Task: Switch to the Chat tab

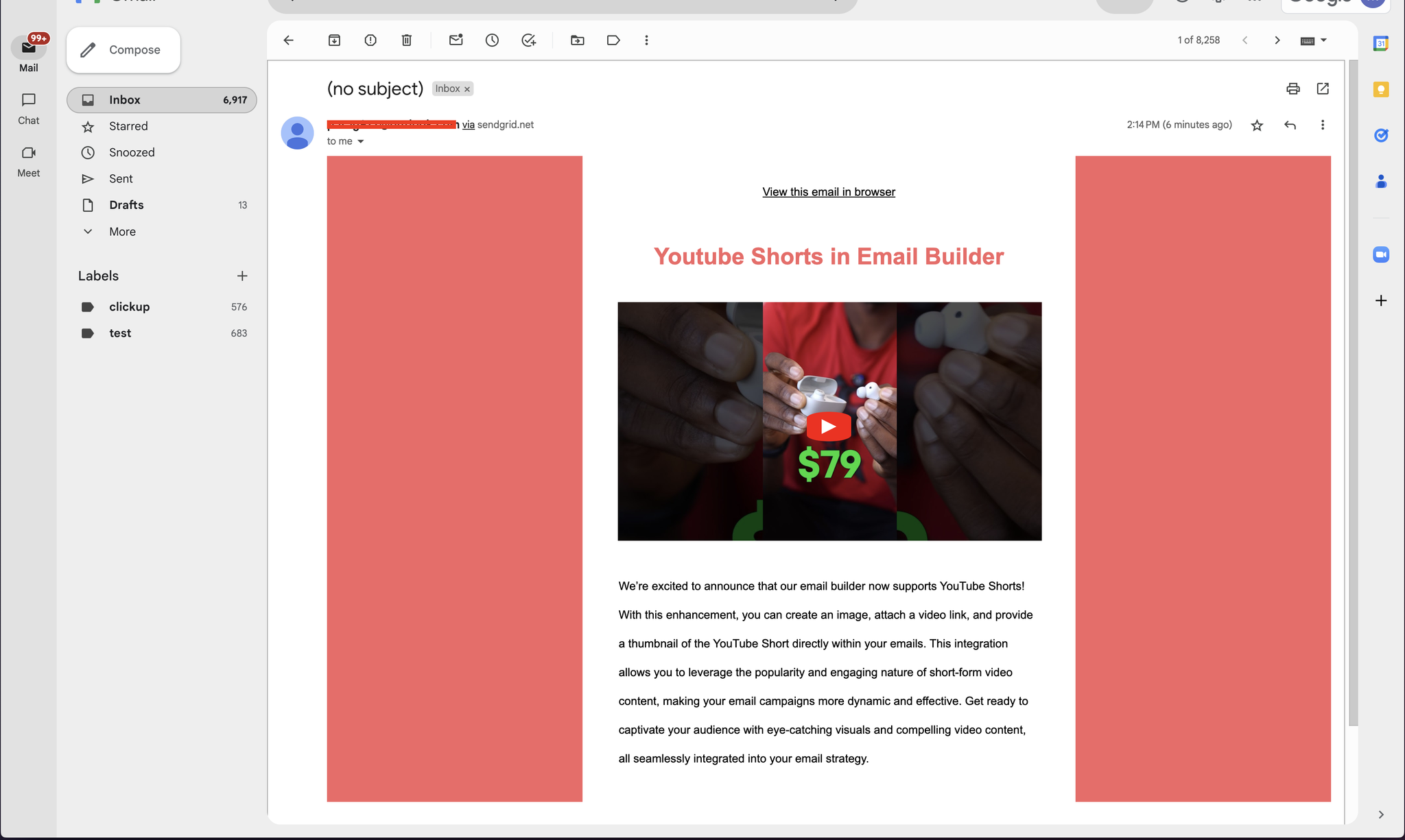Action: coord(29,109)
